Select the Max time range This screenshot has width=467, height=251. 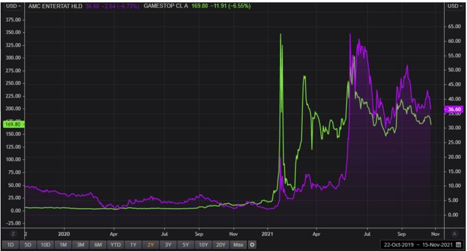tap(238, 245)
